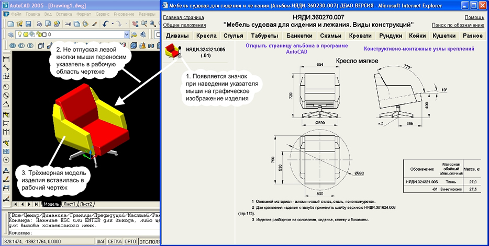
Task: Open the Диваны category in the album
Action: click(x=177, y=36)
